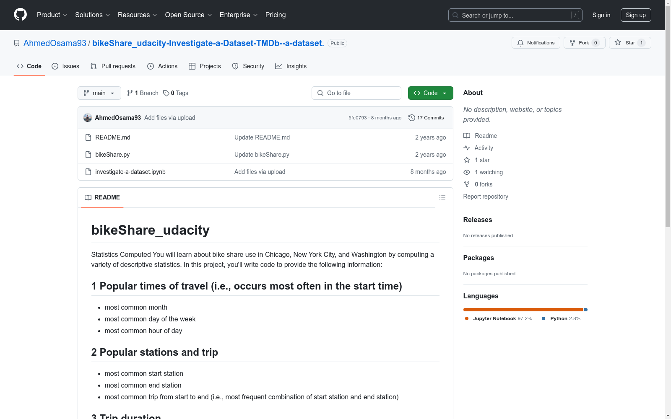
Task: Switch to the Code tab
Action: pos(29,66)
